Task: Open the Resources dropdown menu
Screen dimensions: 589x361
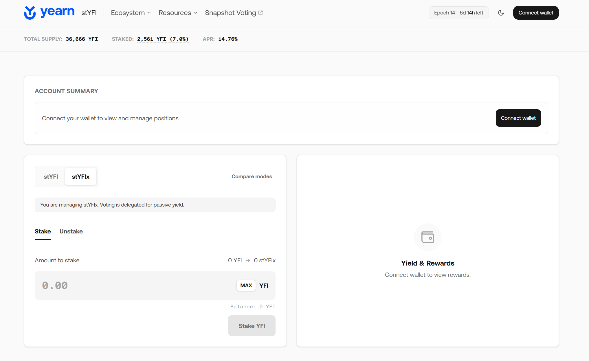Action: pyautogui.click(x=178, y=13)
